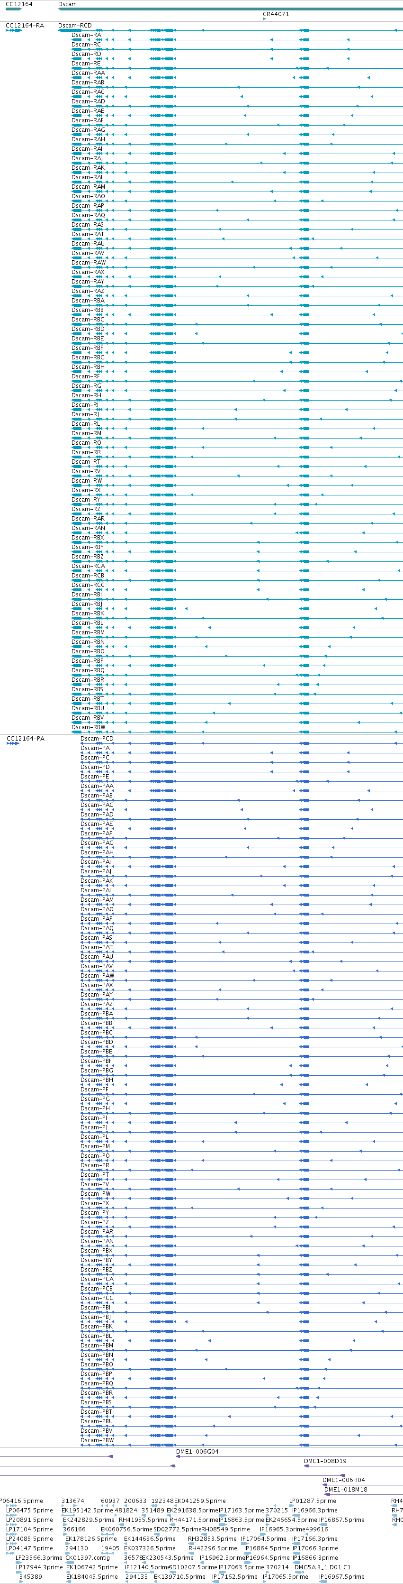
Task: Click protein Dscam-PBL
Action: point(97,1336)
